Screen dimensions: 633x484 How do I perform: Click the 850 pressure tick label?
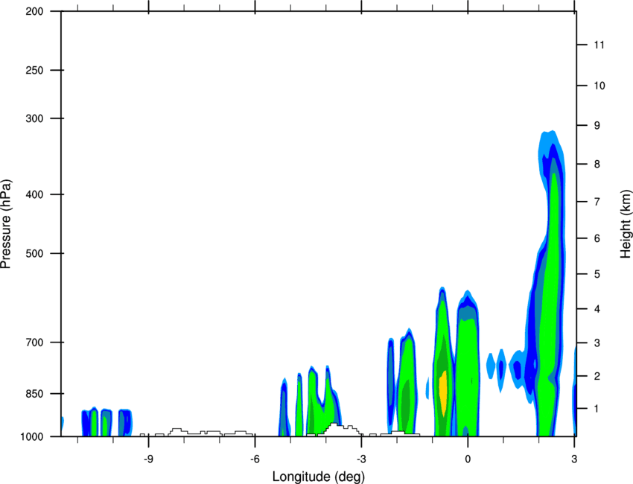(x=34, y=394)
